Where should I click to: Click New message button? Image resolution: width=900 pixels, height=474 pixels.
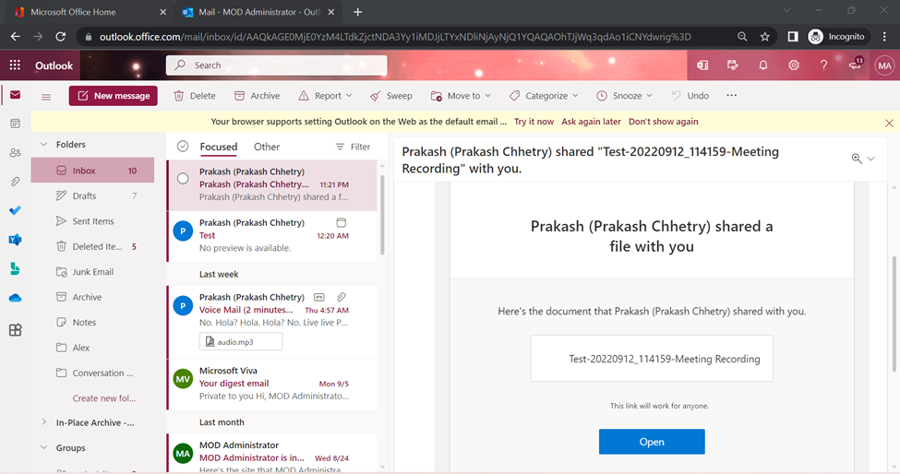pos(113,96)
